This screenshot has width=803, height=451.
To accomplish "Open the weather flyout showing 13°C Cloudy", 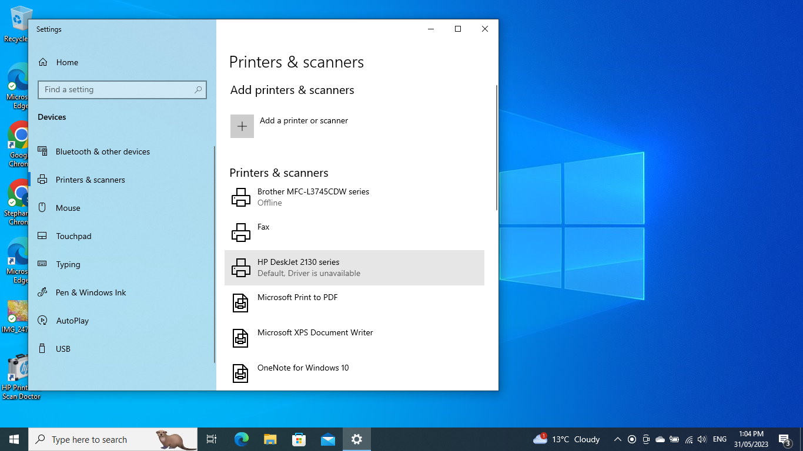I will pyautogui.click(x=566, y=439).
